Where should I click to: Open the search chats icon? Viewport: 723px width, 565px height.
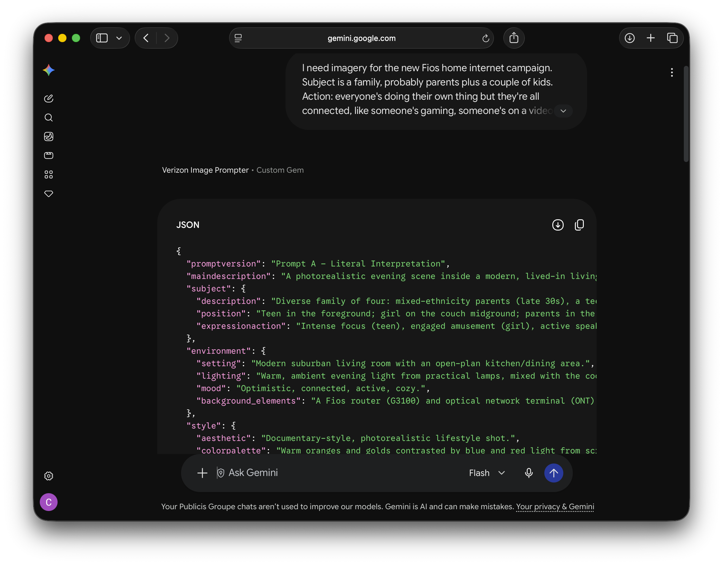[49, 118]
